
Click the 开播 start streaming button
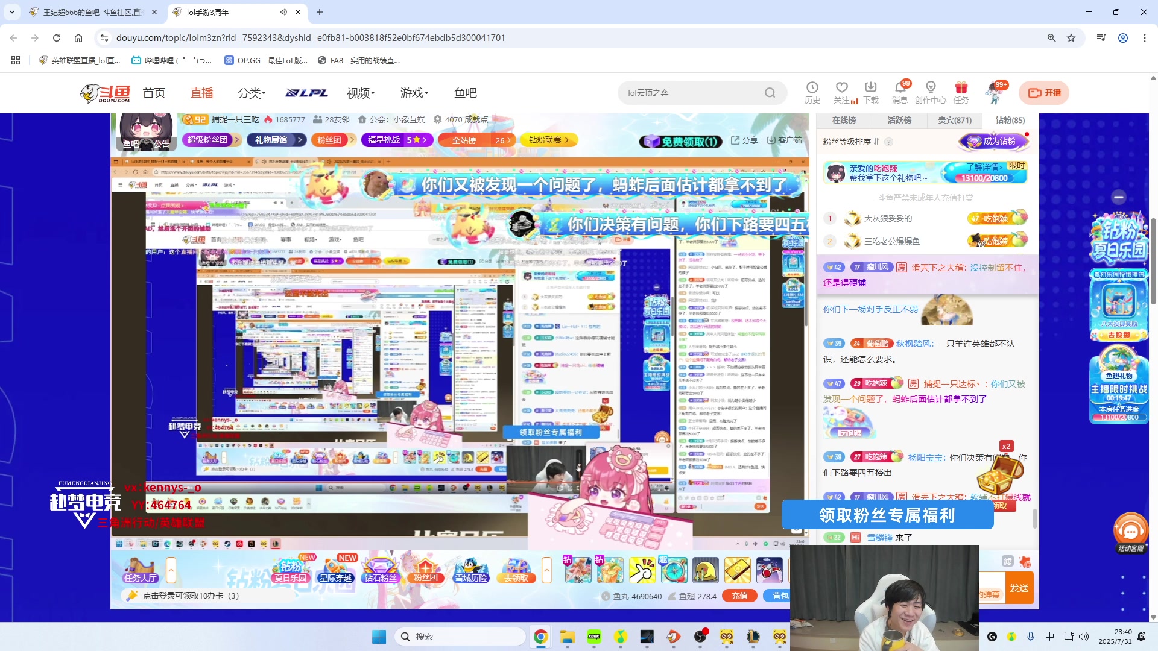tap(1044, 93)
